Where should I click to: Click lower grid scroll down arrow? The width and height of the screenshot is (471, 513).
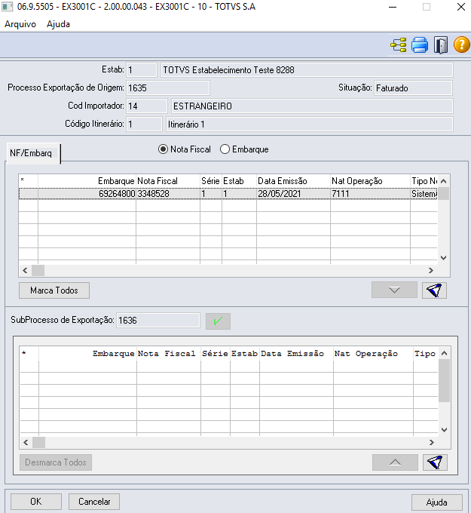click(x=444, y=429)
